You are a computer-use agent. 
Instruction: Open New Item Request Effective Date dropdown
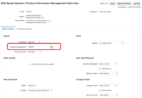tap(108, 73)
